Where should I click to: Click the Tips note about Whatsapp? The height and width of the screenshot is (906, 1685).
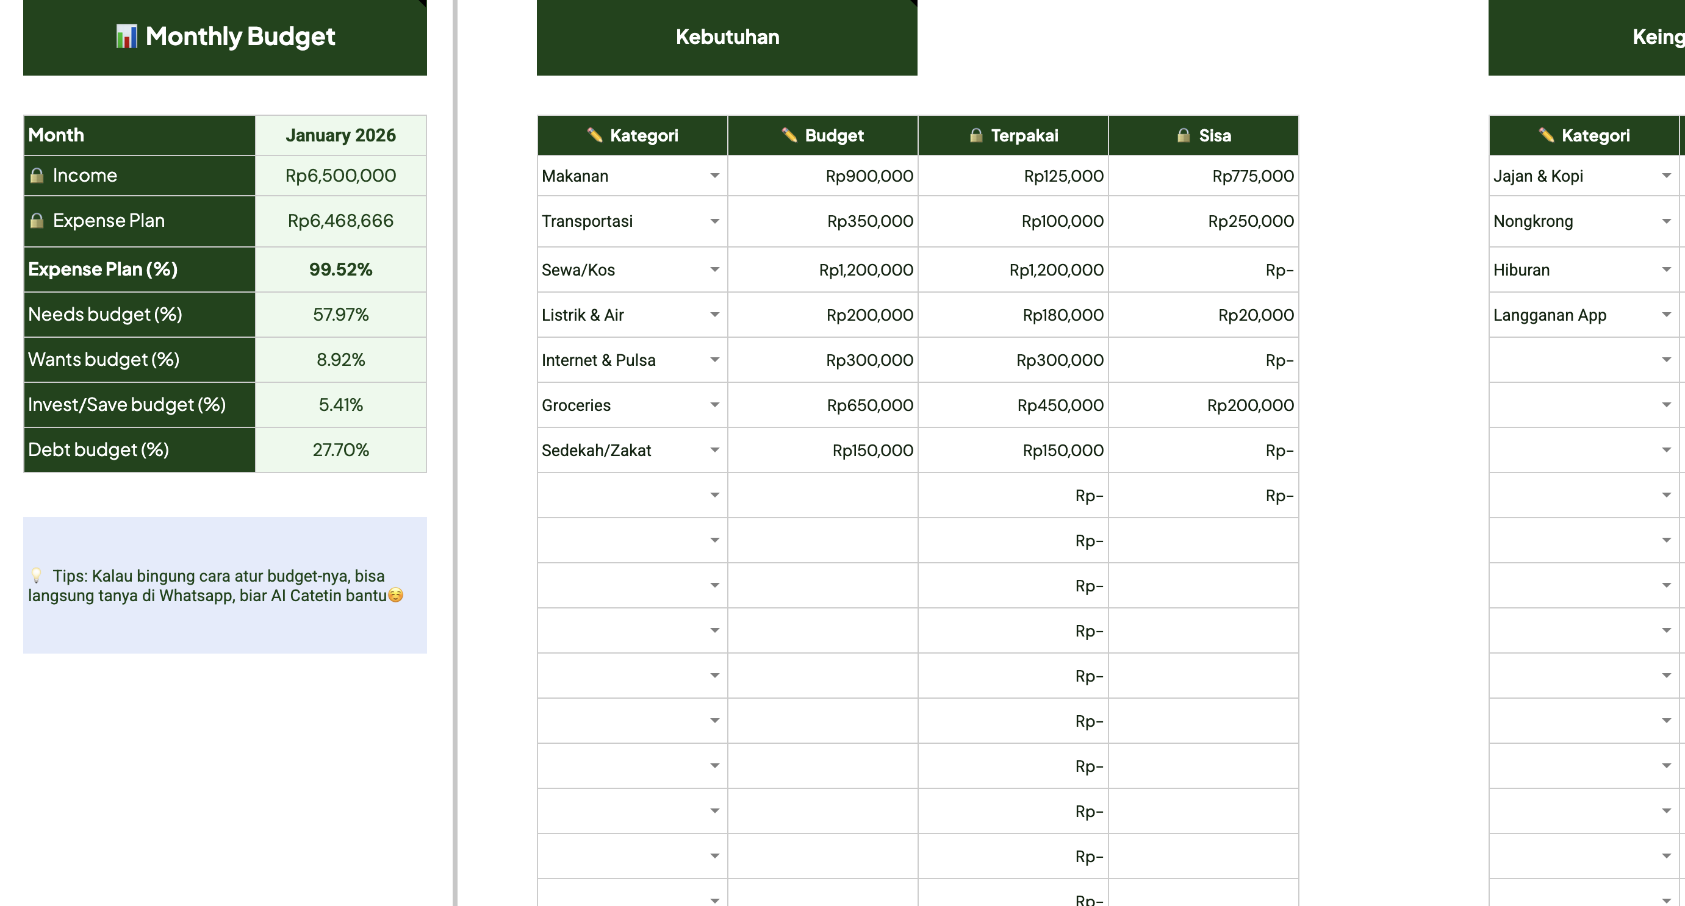(225, 585)
